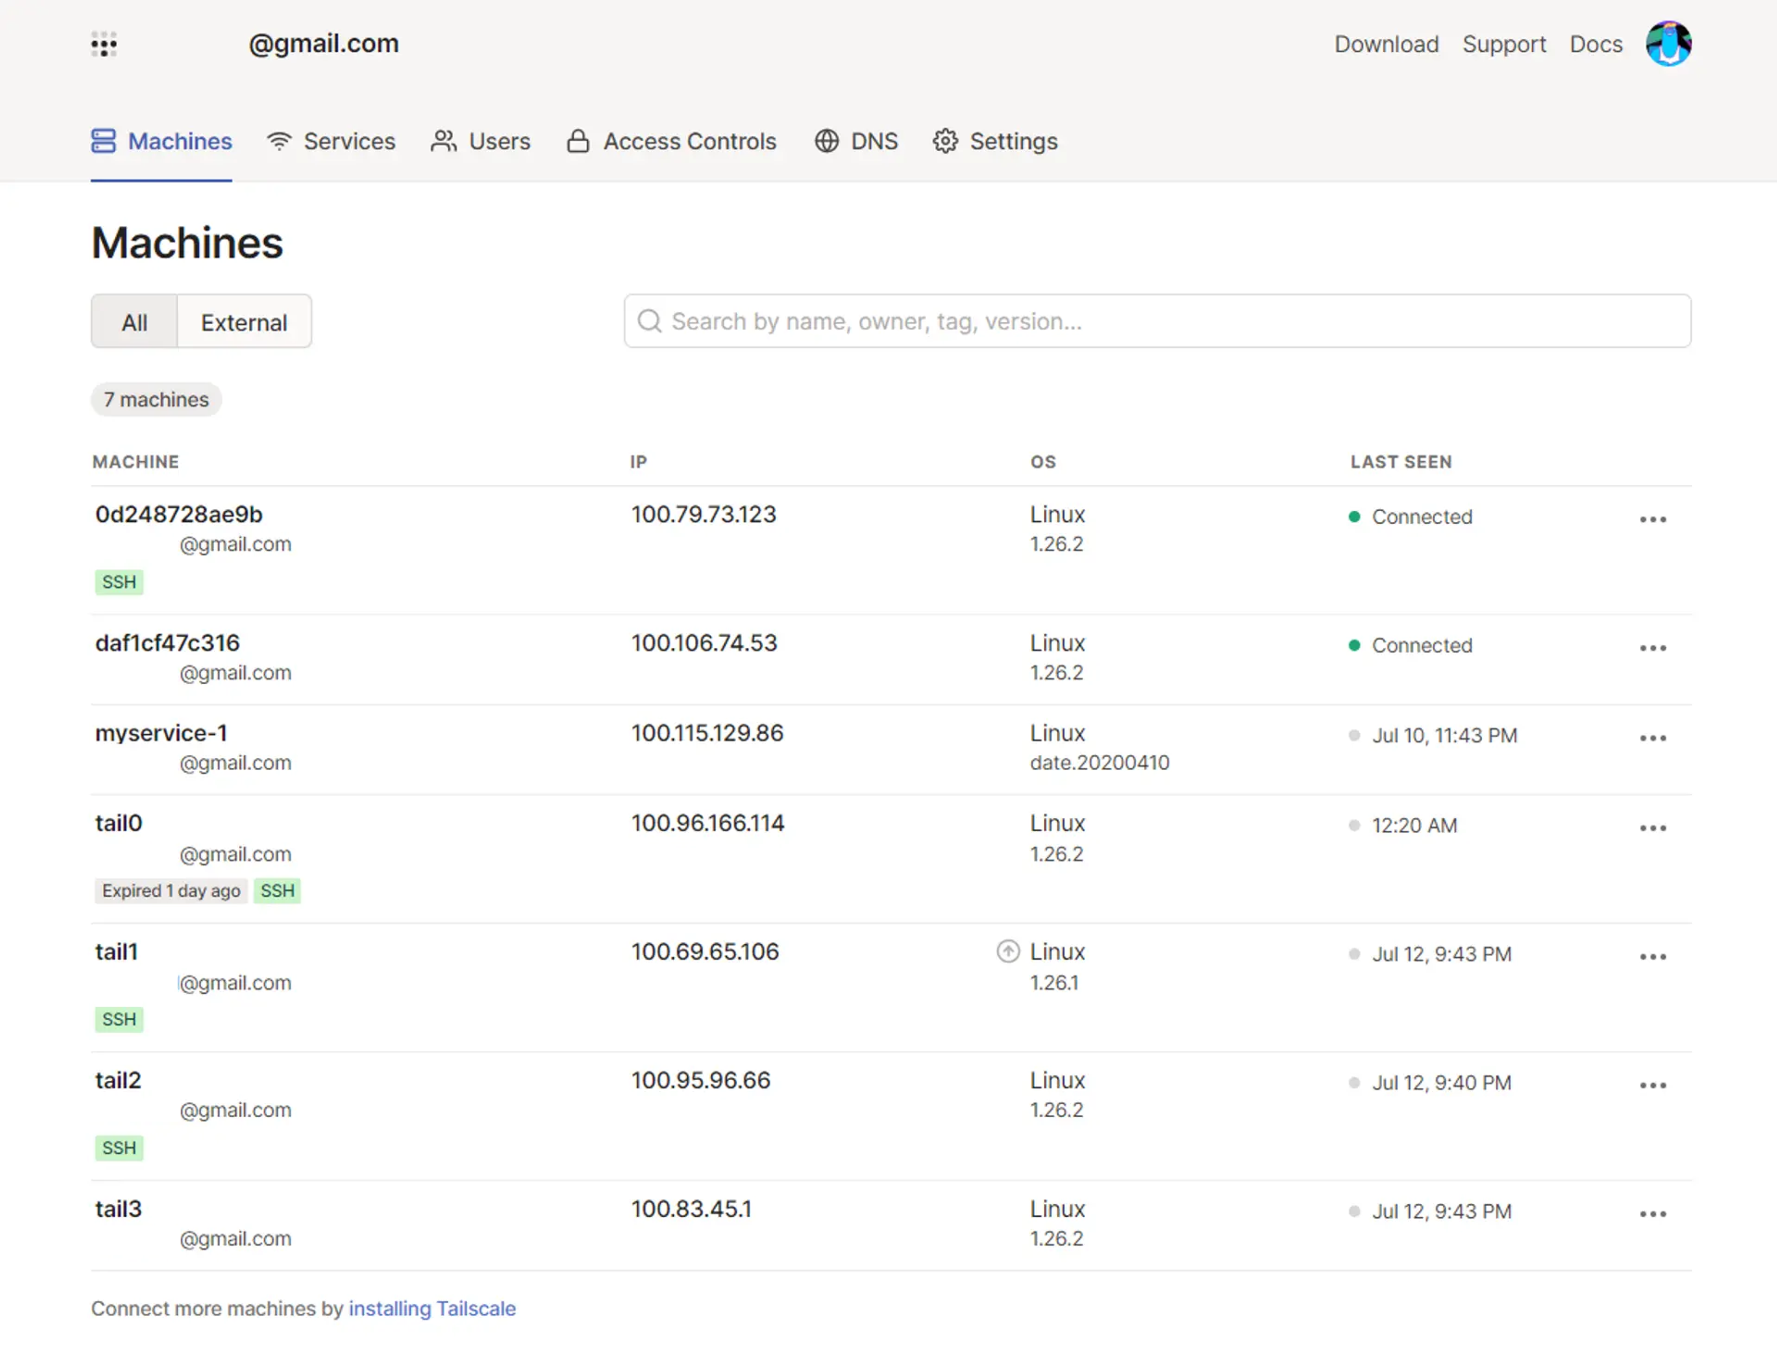Screen dimensions: 1777x1362
Task: Follow the installing Tailscale link
Action: (431, 1308)
